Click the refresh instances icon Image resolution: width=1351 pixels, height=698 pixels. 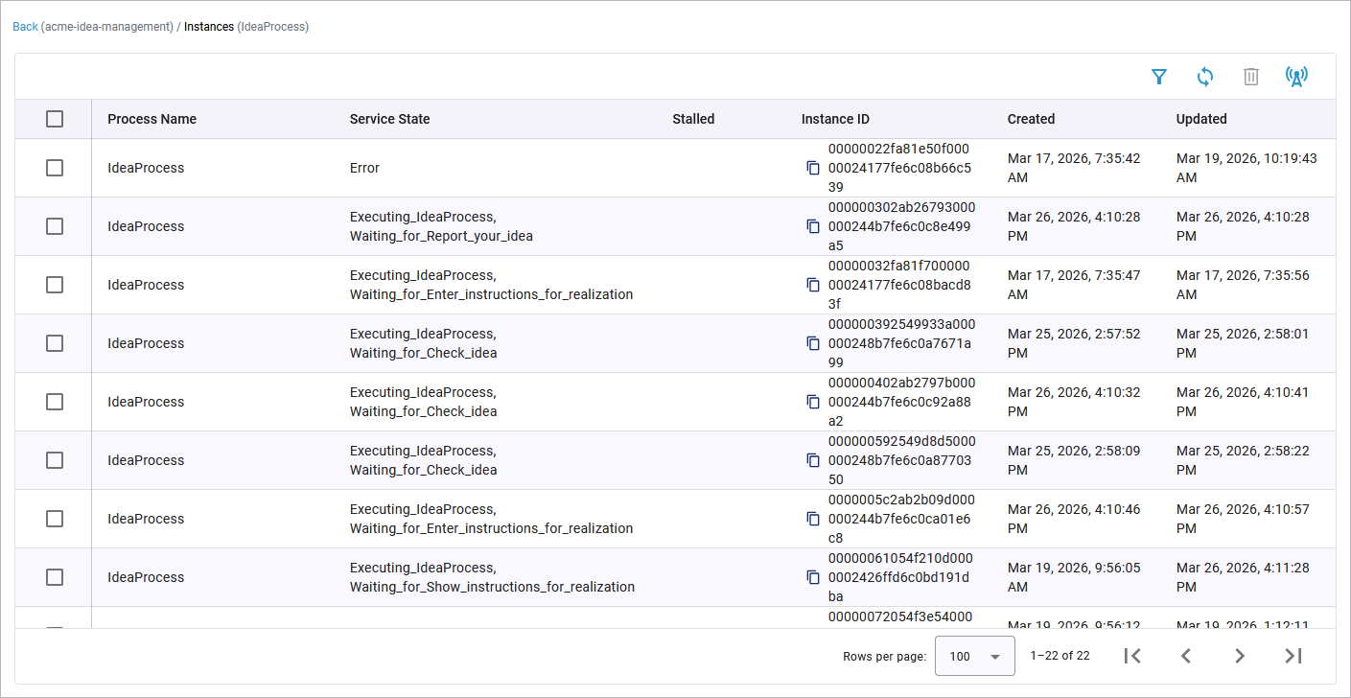tap(1204, 77)
